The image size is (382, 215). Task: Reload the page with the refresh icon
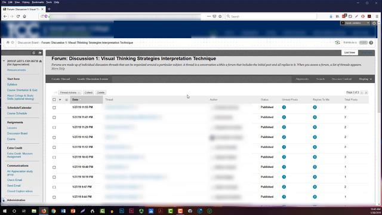click(18, 16)
